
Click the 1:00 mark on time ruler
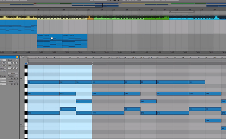[x=146, y=52]
